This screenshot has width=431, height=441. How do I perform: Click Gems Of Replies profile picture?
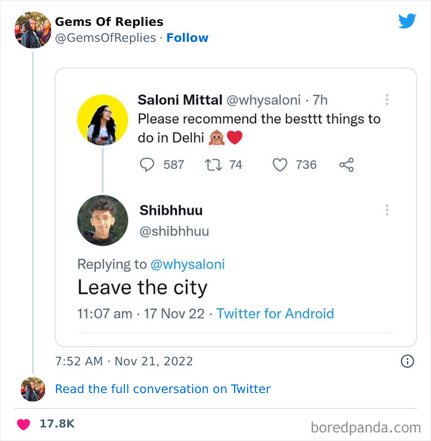pos(32,30)
